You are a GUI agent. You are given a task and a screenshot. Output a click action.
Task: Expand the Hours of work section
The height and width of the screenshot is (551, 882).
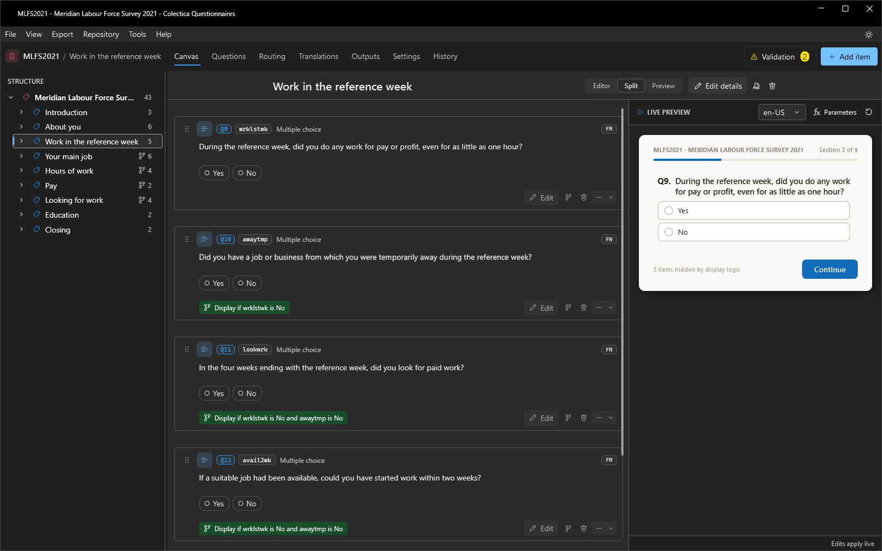click(x=21, y=170)
